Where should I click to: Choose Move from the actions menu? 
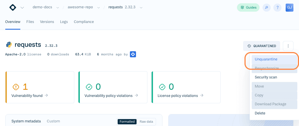[275, 86]
